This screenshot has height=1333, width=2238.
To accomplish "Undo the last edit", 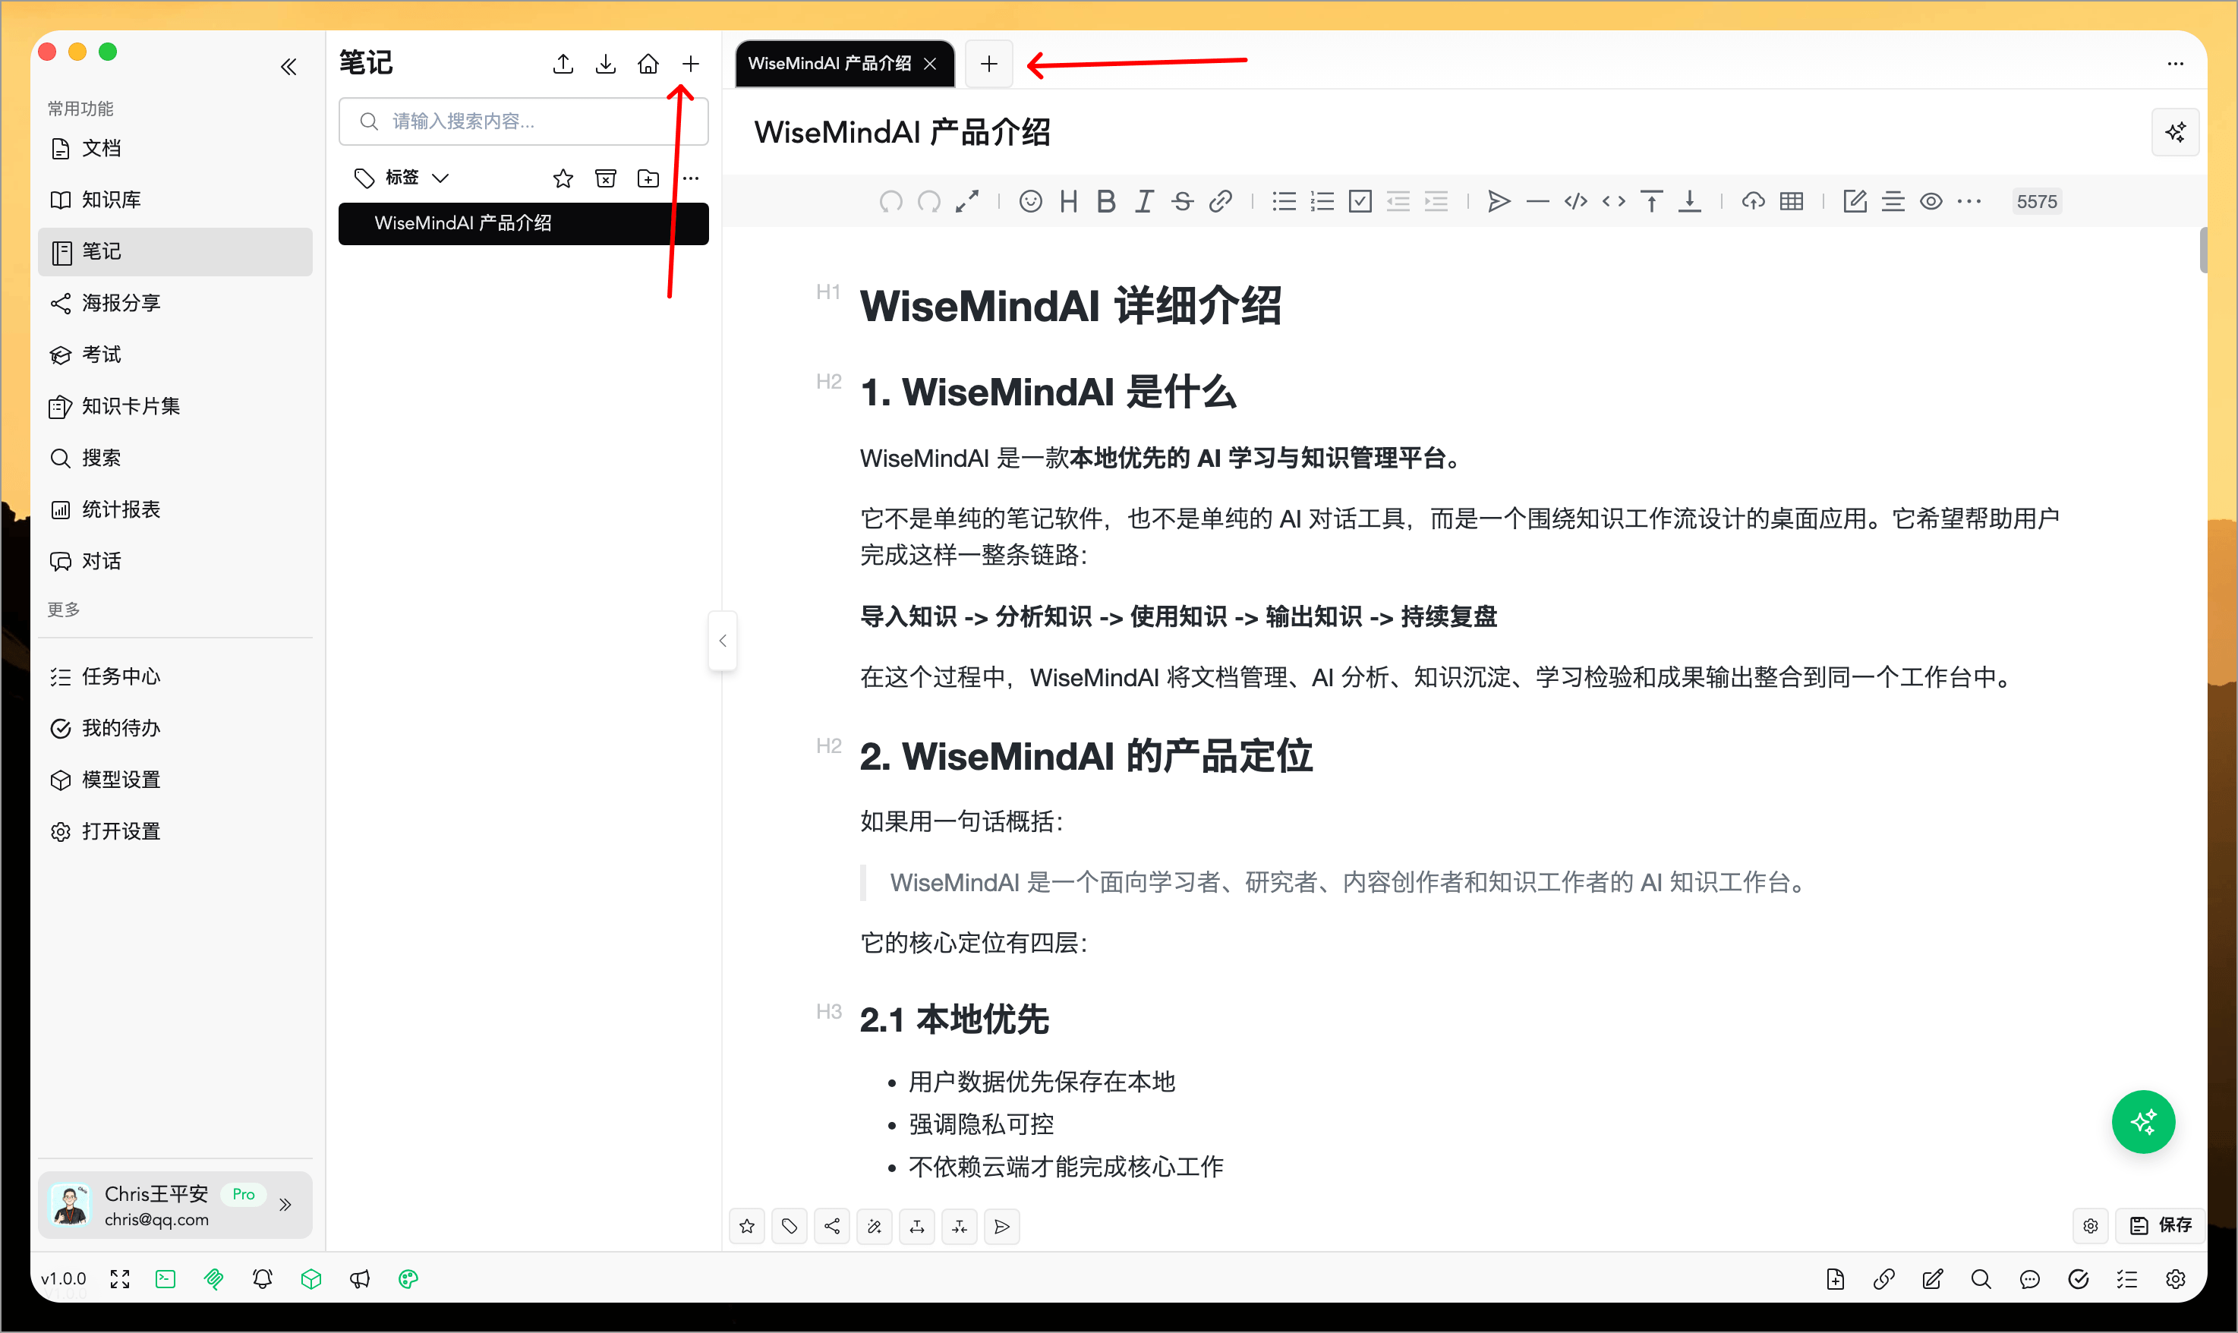I will pyautogui.click(x=890, y=201).
